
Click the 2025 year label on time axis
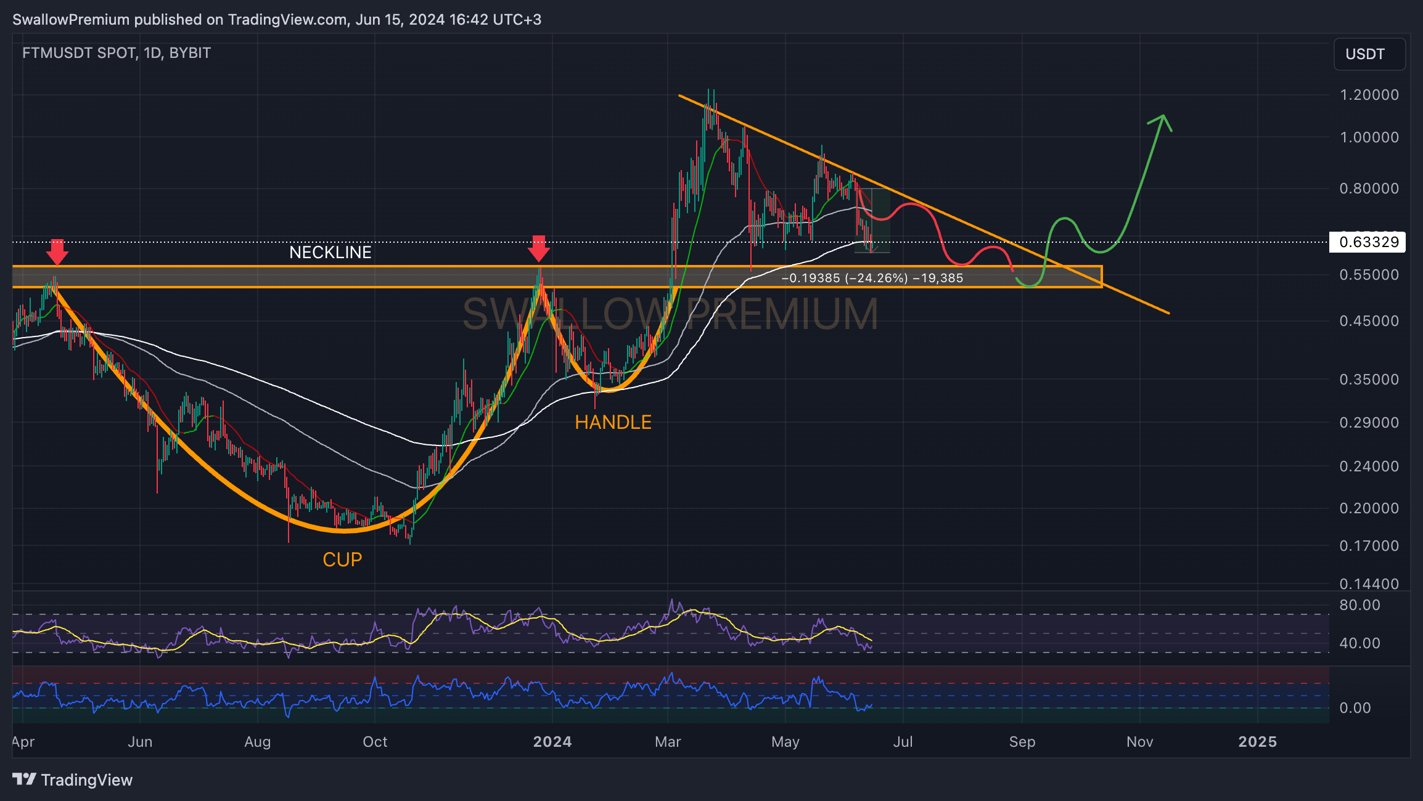tap(1258, 742)
